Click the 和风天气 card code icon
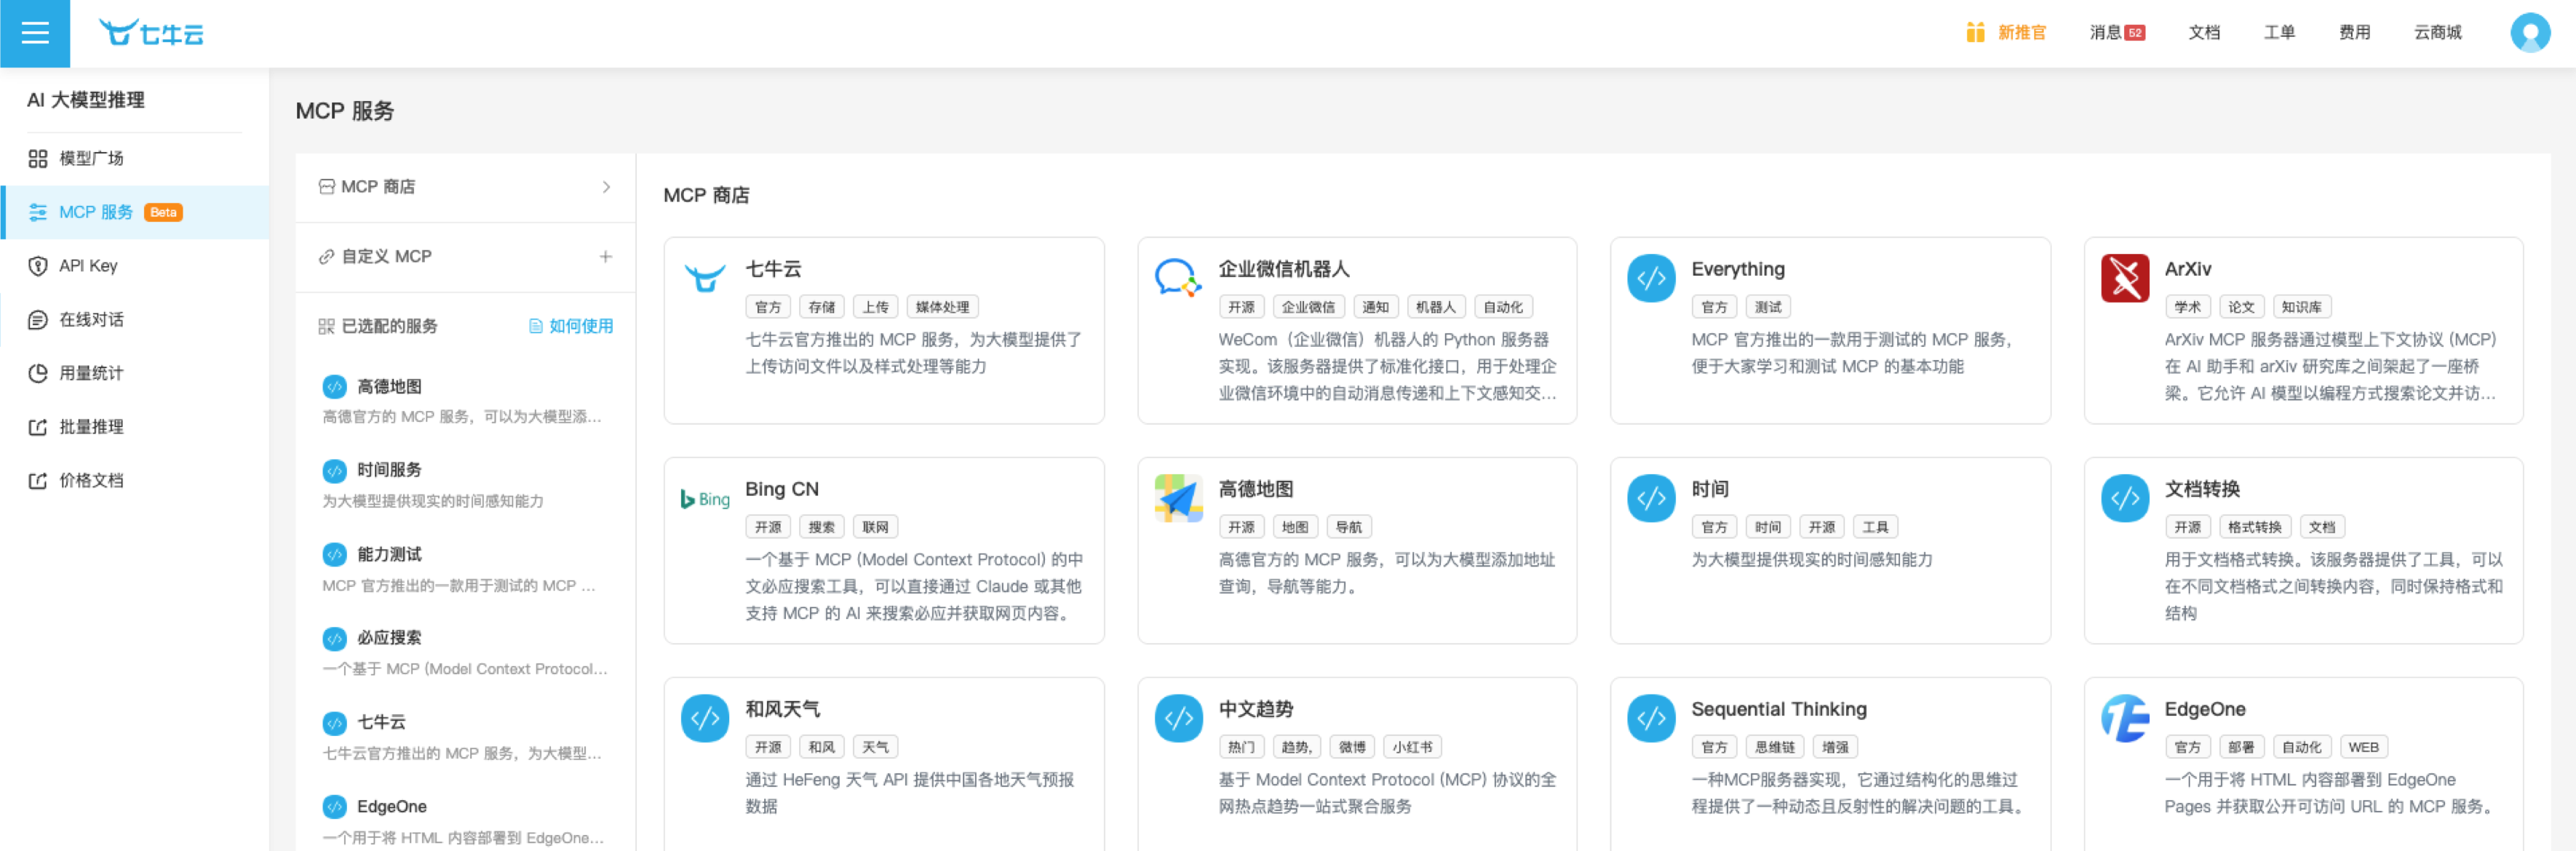Screen dimensions: 2576x851 coord(705,718)
